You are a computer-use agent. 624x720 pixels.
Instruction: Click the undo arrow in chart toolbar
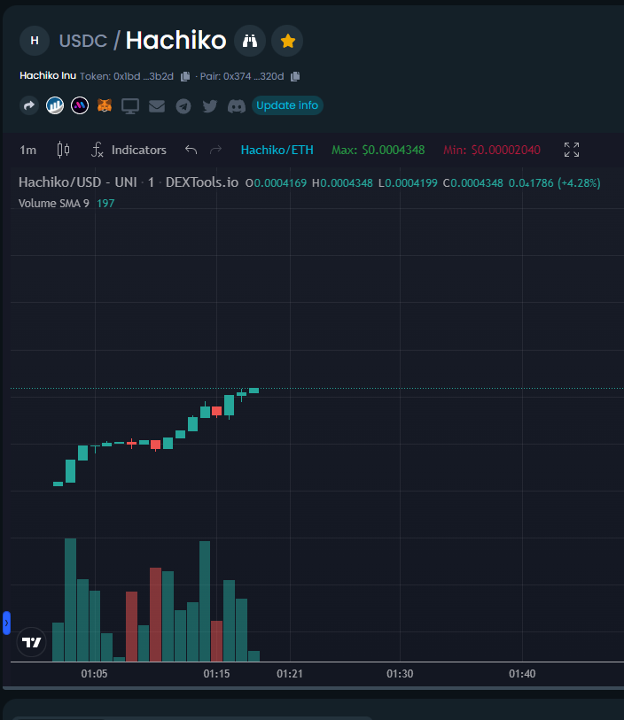[191, 150]
